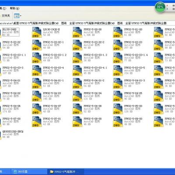Select the PPW32-5-04-01-3 file icon
This screenshot has width=175, height=175.
pyautogui.click(x=118, y=83)
